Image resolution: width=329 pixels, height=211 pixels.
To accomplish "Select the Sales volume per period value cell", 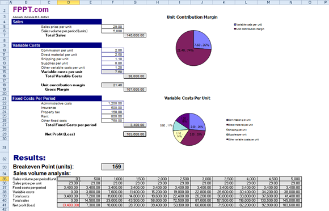I will (113, 31).
